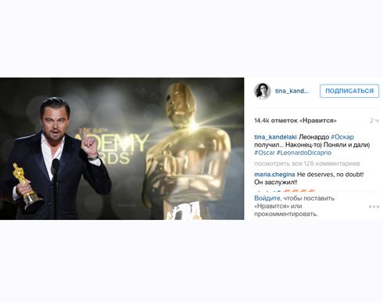View all 126 comments link
The height and width of the screenshot is (303, 383).
point(307,164)
